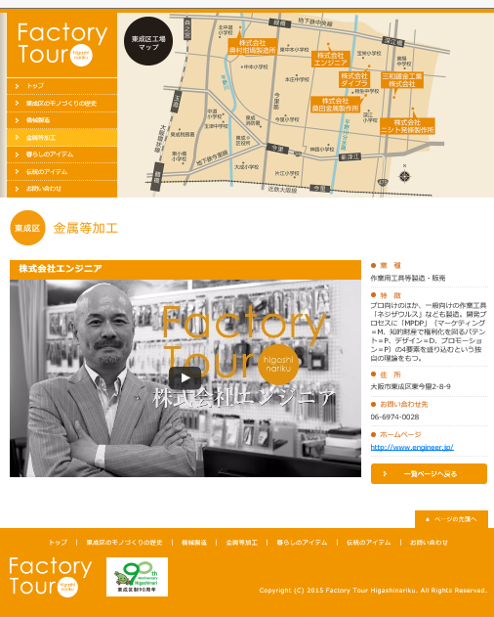Viewport: 494px width, 617px height.
Task: Click the phone number 06-6974-0028
Action: [x=394, y=417]
